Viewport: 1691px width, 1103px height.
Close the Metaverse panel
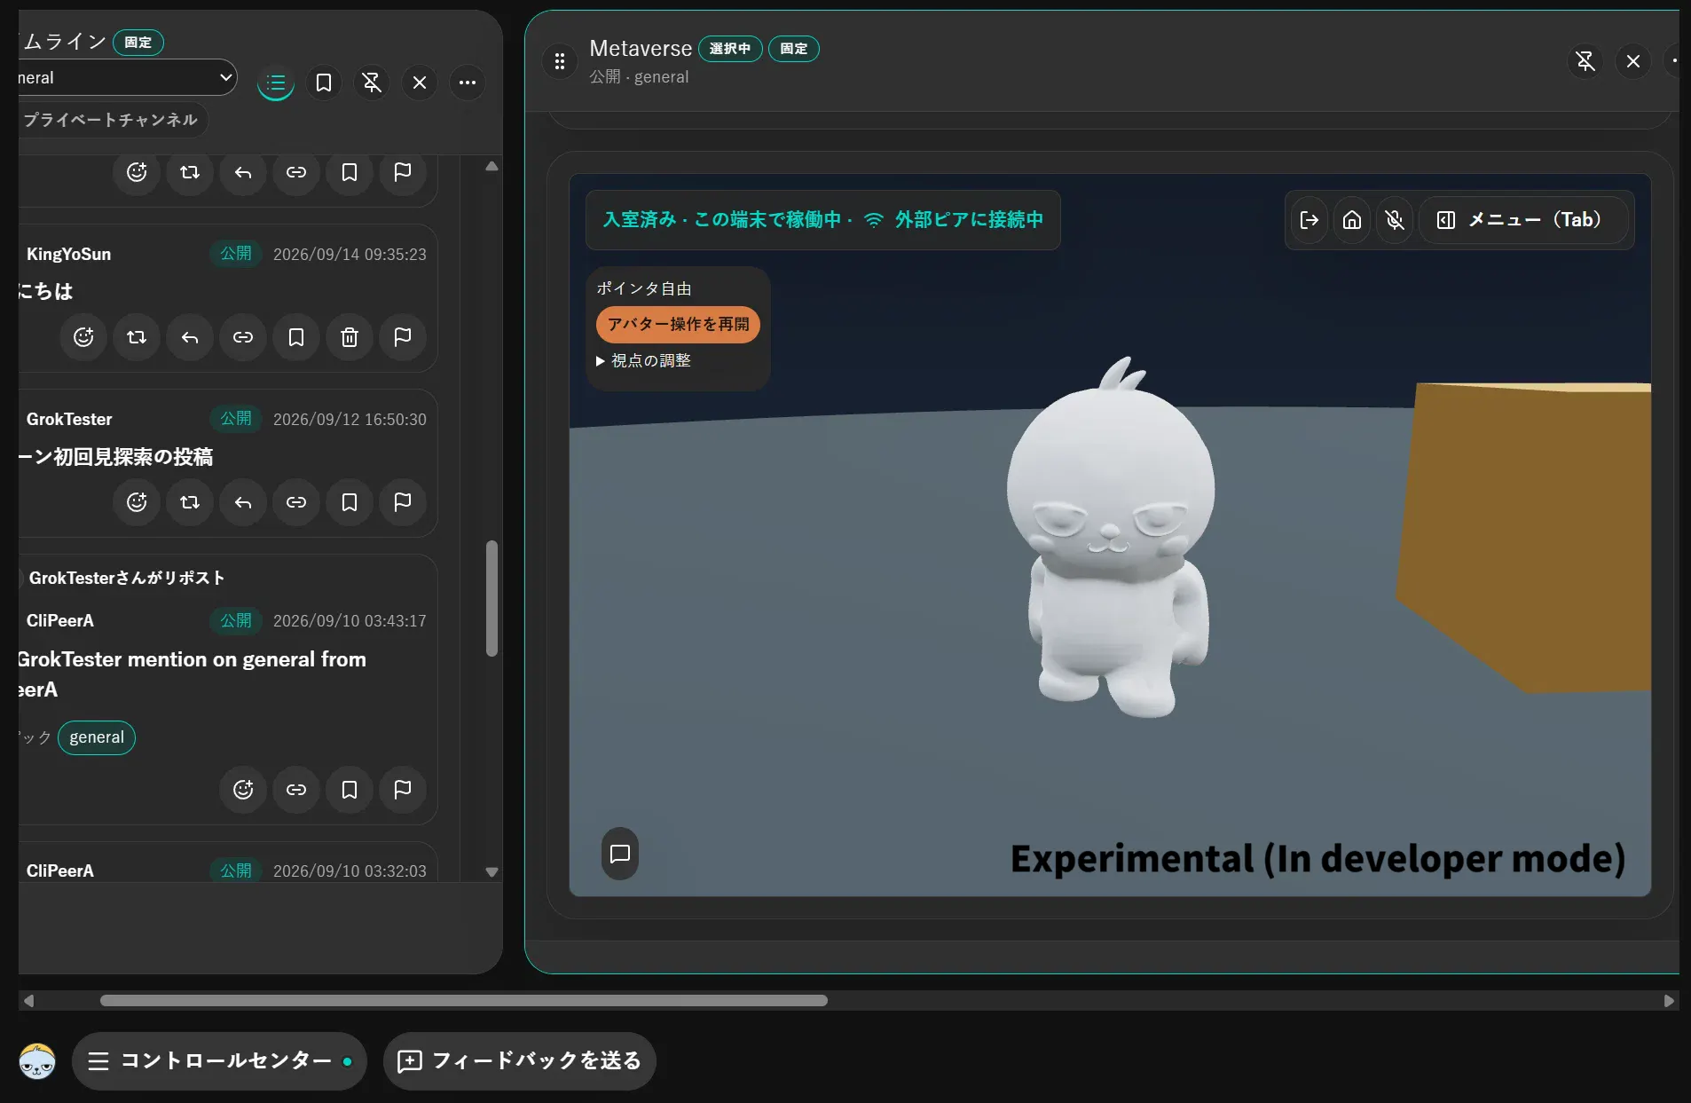coord(1633,61)
